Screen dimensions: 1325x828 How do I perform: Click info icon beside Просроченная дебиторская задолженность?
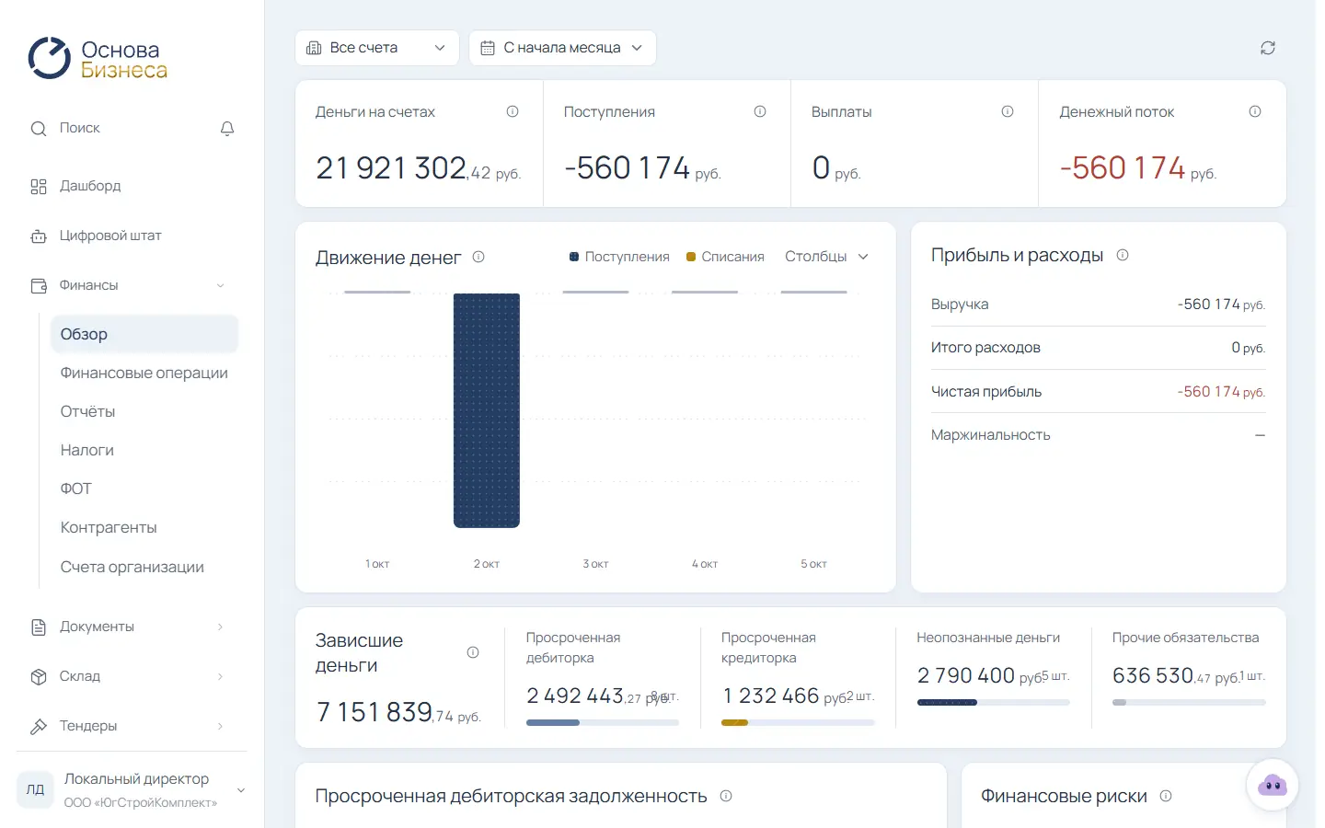point(726,796)
